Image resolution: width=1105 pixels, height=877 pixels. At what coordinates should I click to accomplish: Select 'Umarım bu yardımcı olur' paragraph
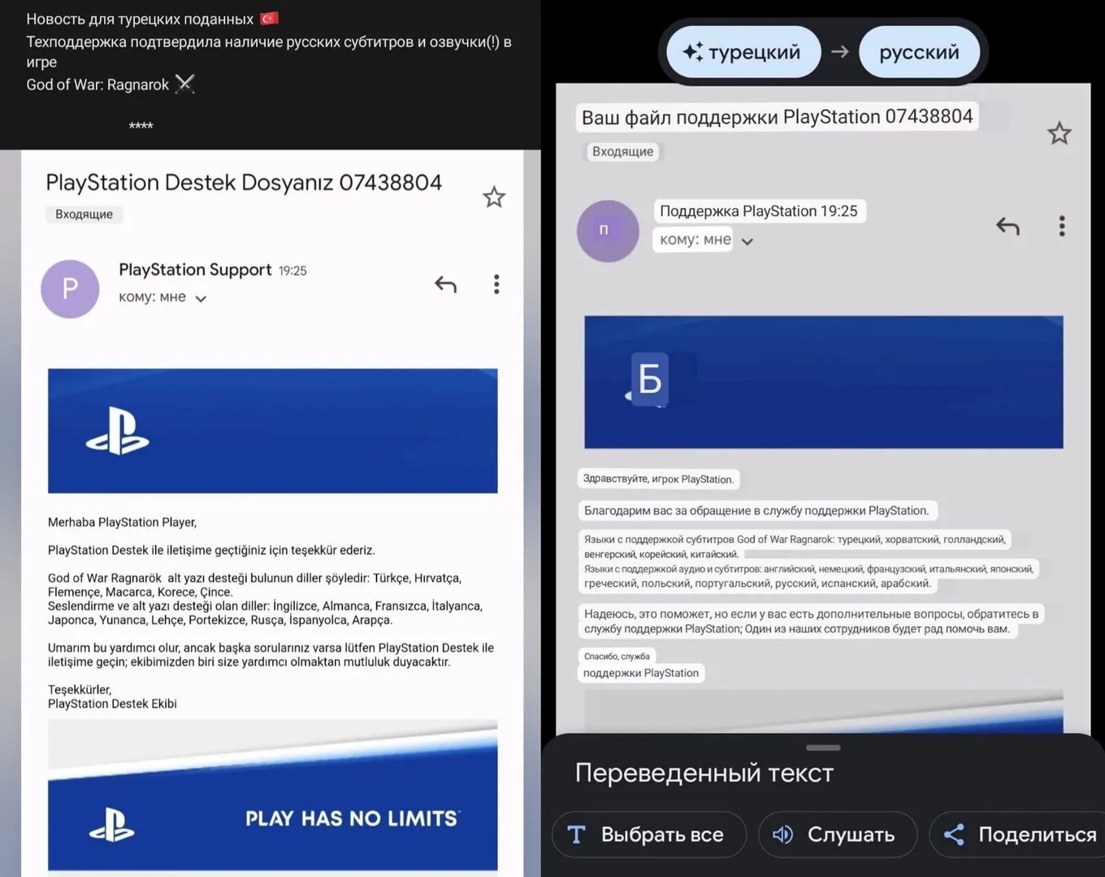pyautogui.click(x=271, y=655)
